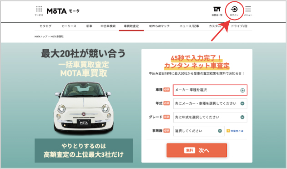Go to the NEW CARマッチ tab
The height and width of the screenshot is (169, 287).
point(159,26)
